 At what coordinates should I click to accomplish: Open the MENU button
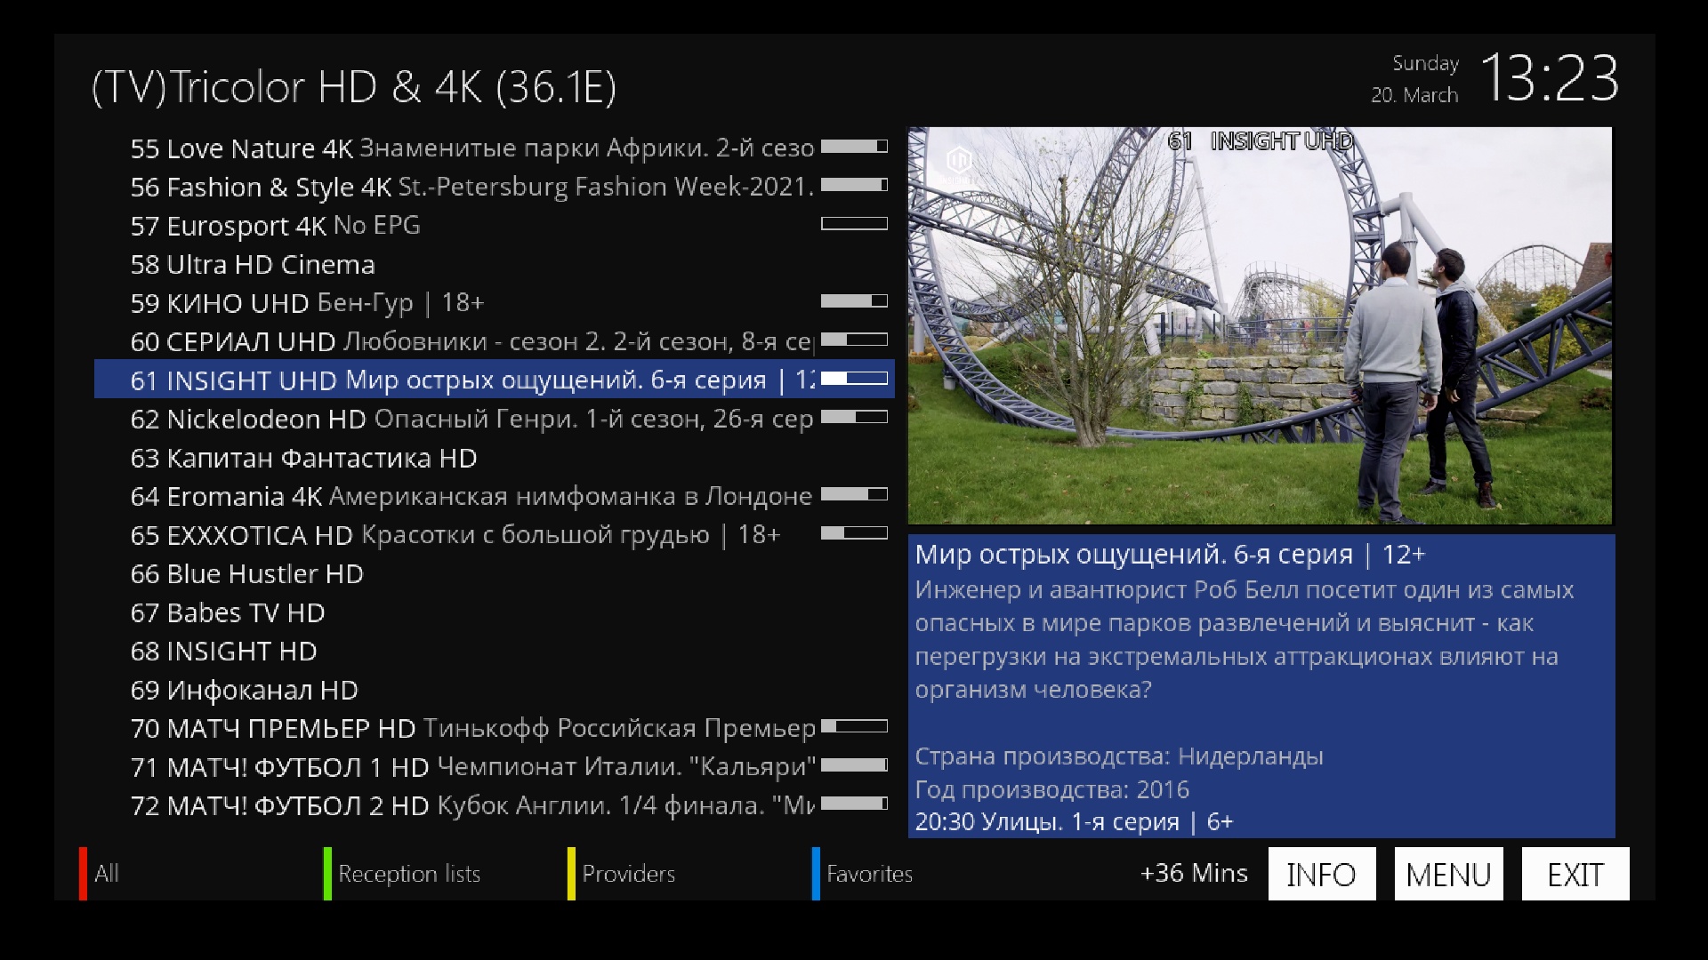(1448, 874)
